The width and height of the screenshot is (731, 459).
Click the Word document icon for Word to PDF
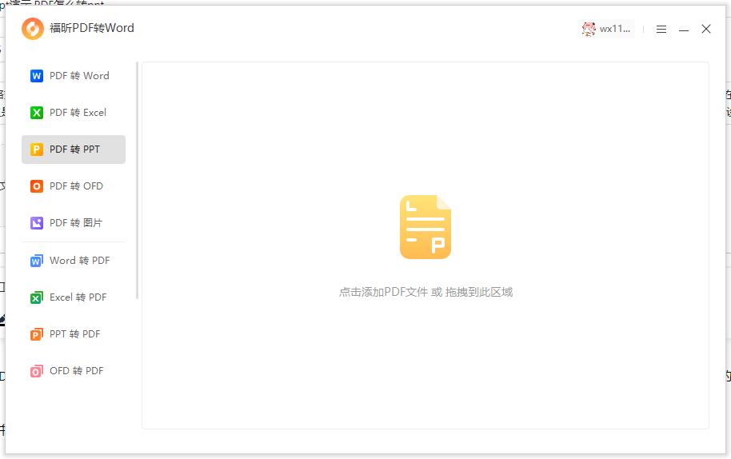(37, 261)
